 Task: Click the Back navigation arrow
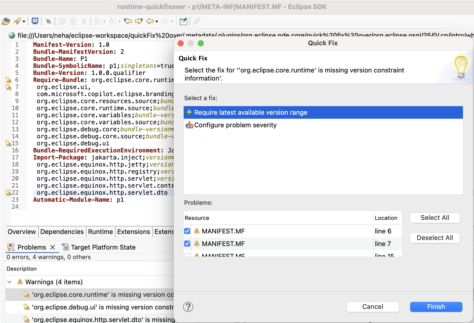pyautogui.click(x=150, y=21)
